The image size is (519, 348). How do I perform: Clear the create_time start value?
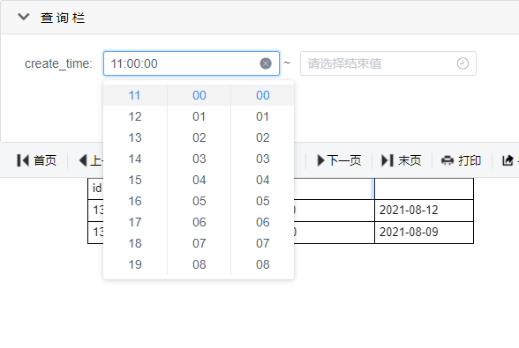pyautogui.click(x=266, y=63)
